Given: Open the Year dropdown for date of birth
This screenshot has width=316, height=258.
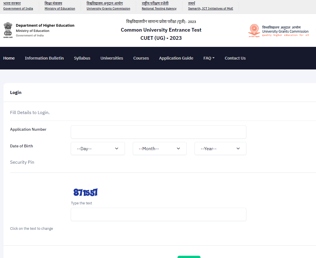Looking at the screenshot, I should pyautogui.click(x=220, y=148).
